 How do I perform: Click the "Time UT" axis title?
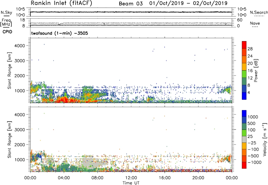point(131,183)
